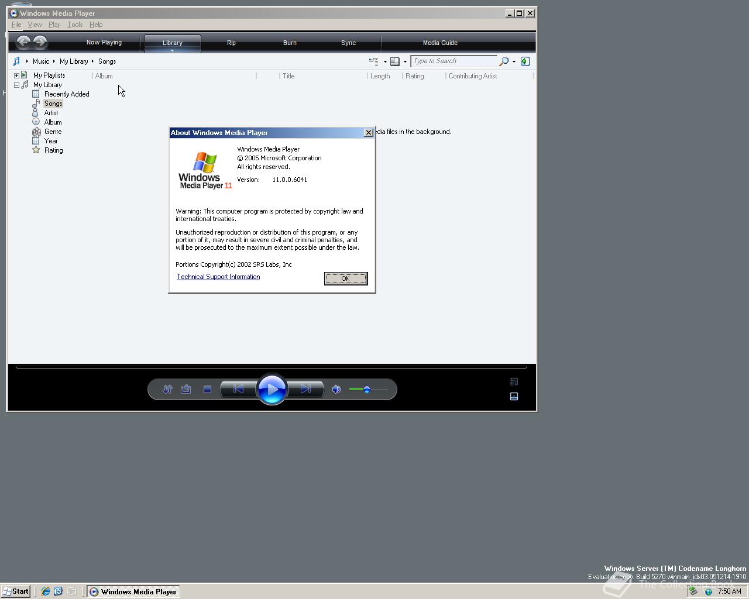Click OK in the About dialog
The width and height of the screenshot is (749, 599).
(x=346, y=278)
